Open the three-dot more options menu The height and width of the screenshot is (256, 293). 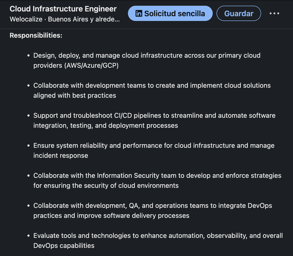pos(274,13)
